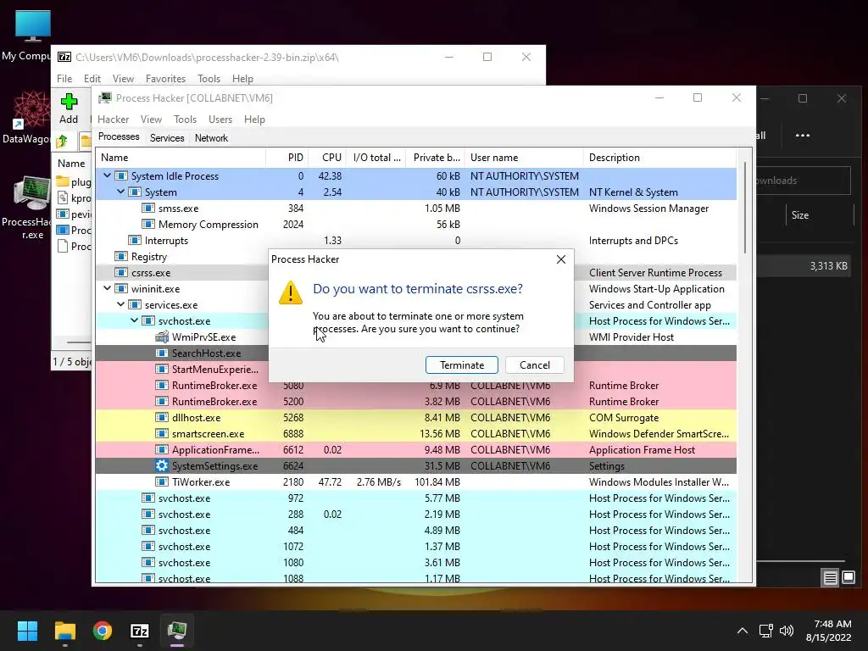Sort by the Name column header
Viewport: 868px width, 651px height.
[181, 157]
